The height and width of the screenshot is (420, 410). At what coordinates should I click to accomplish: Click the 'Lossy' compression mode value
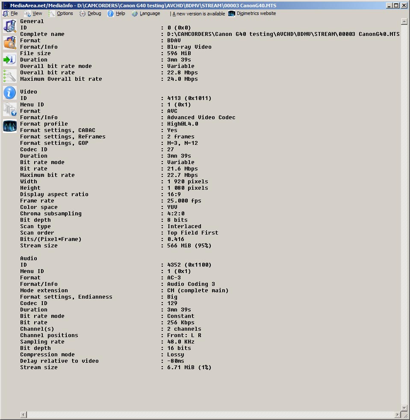point(176,355)
